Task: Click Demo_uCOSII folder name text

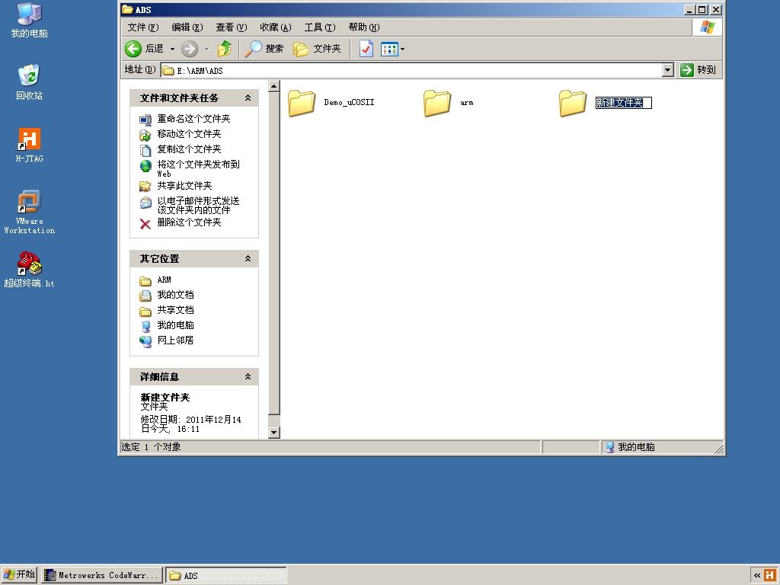Action: [x=349, y=103]
